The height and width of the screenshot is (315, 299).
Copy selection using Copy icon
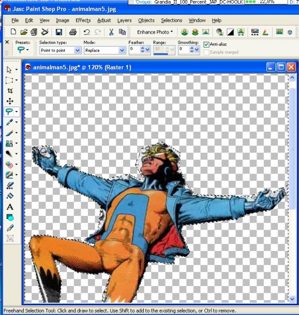(122, 32)
